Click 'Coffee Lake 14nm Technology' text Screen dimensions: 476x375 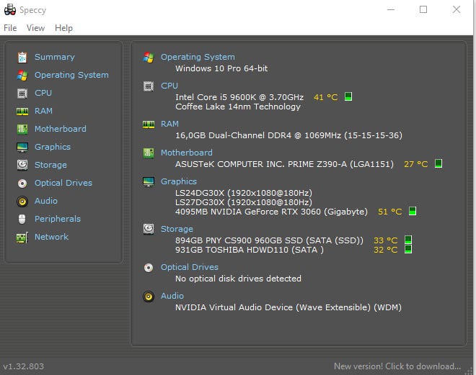(x=238, y=107)
